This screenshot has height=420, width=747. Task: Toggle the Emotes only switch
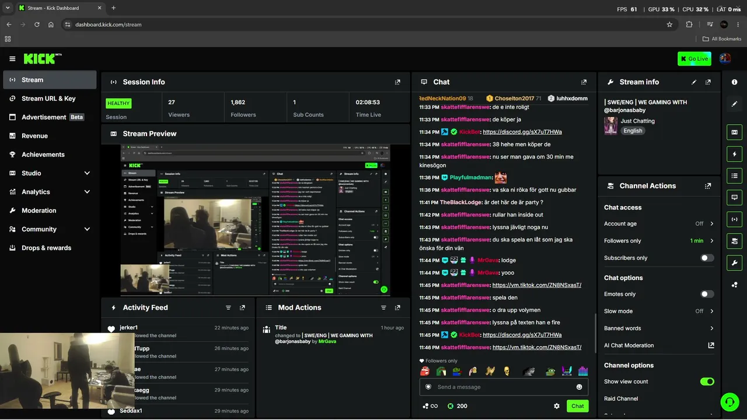coord(707,294)
